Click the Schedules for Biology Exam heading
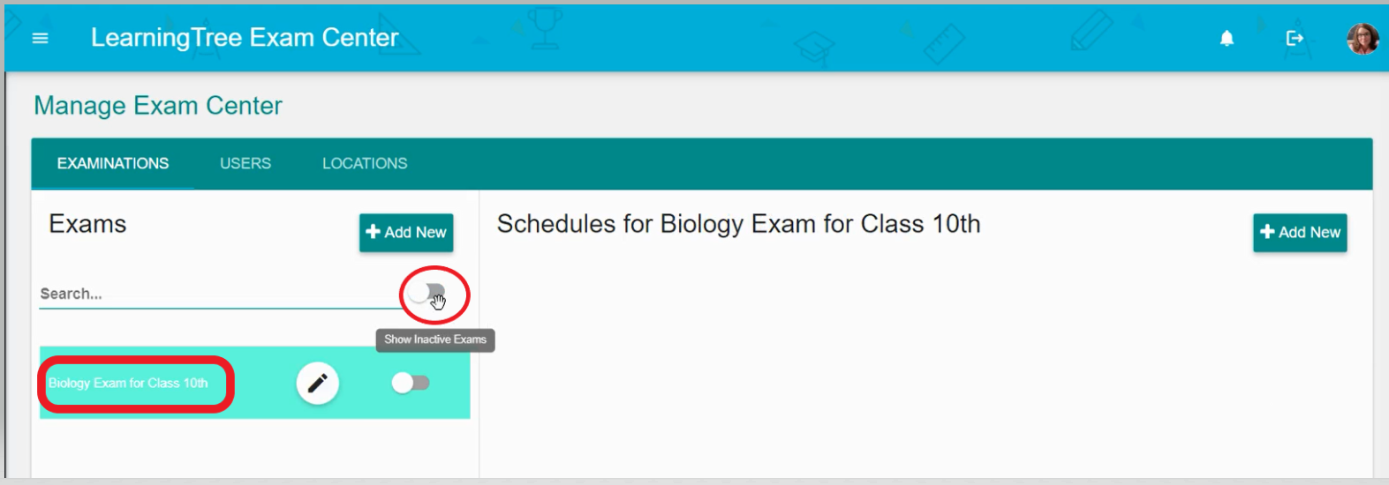Viewport: 1389px width, 485px height. point(738,224)
